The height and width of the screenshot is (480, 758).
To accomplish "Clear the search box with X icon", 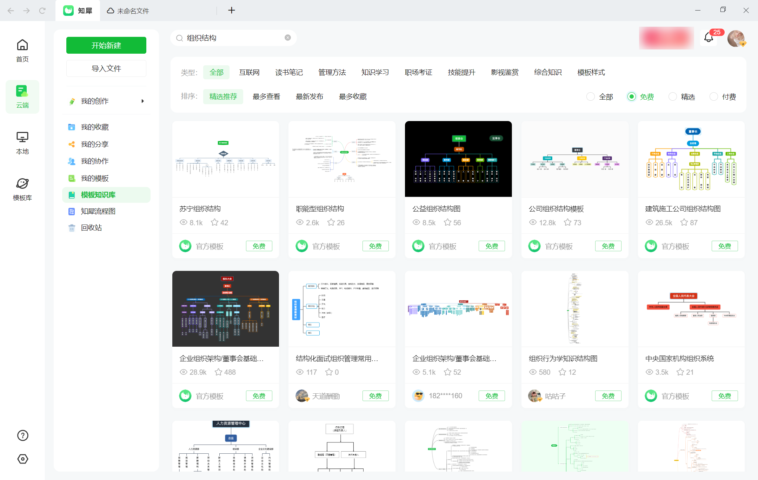I will click(288, 38).
